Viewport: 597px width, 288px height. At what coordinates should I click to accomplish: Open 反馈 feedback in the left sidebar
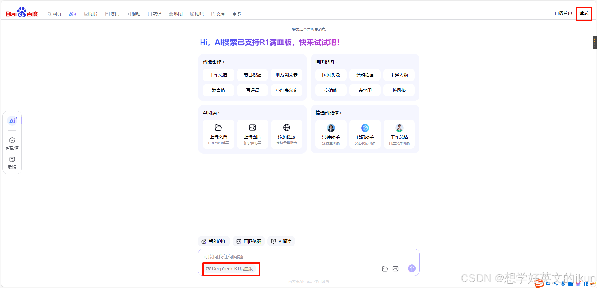[12, 163]
